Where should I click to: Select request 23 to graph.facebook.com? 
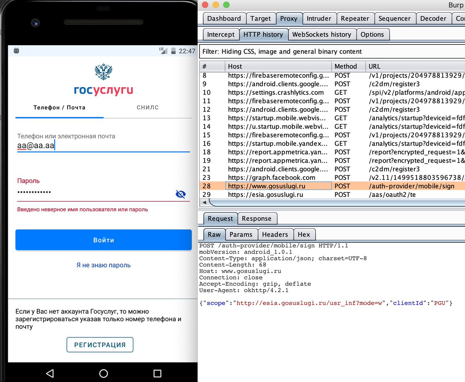coord(332,178)
